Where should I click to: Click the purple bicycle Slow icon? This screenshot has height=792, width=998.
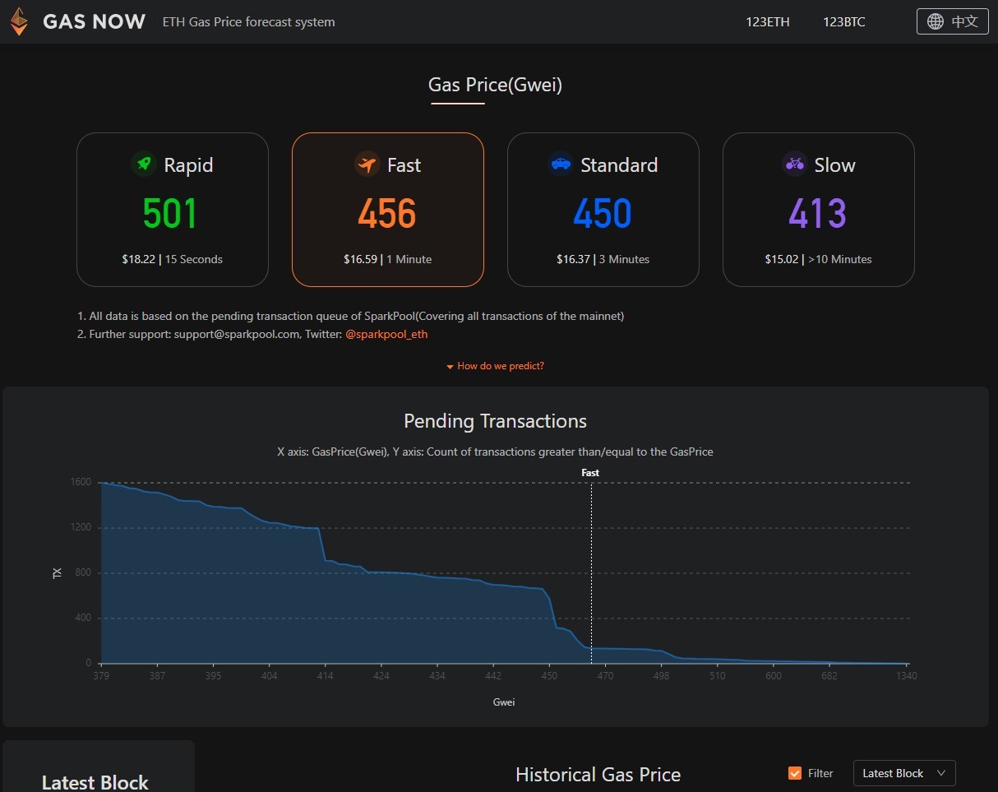[x=794, y=164]
